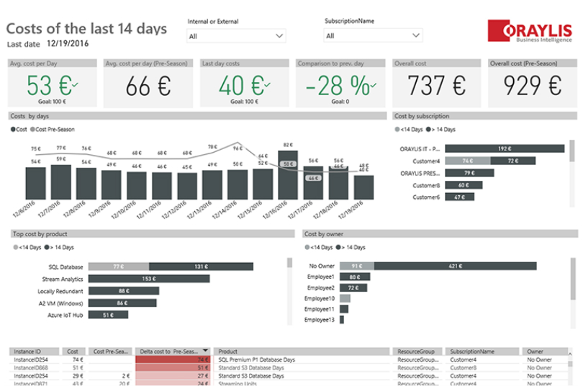Click the Cost legend dot in Costs by days

click(x=13, y=129)
